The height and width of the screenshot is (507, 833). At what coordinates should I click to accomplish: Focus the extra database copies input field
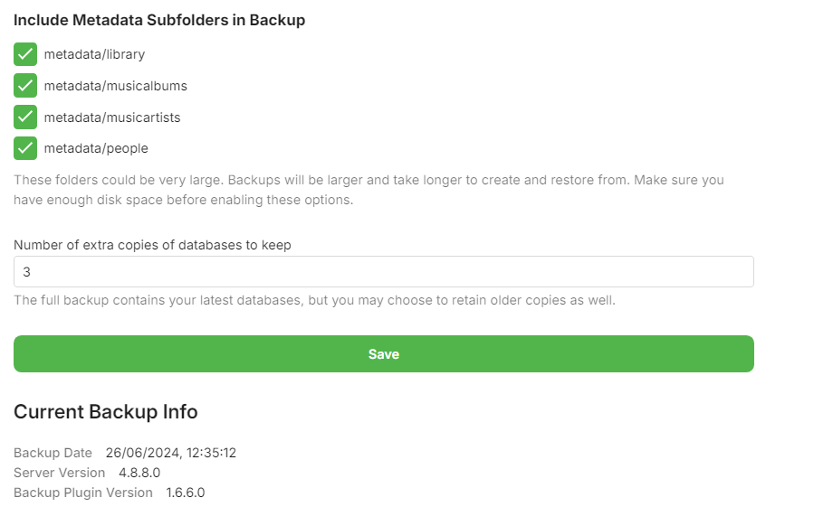(383, 272)
